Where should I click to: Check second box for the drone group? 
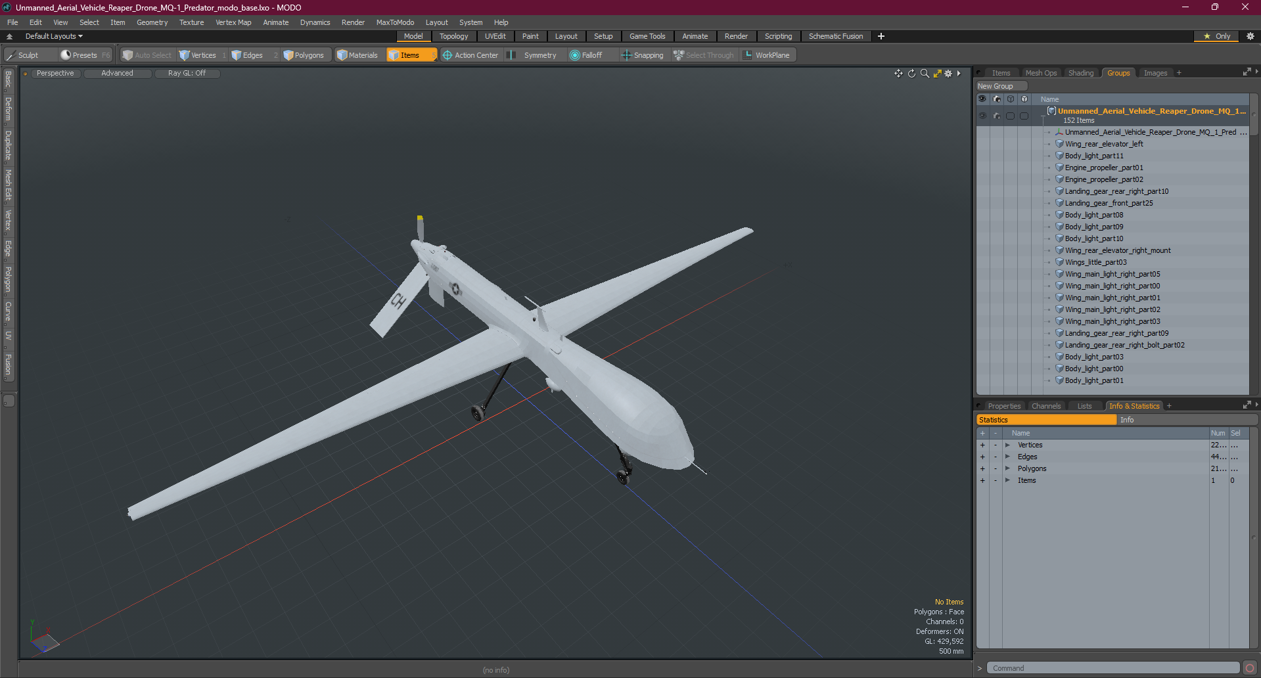[x=1024, y=116]
